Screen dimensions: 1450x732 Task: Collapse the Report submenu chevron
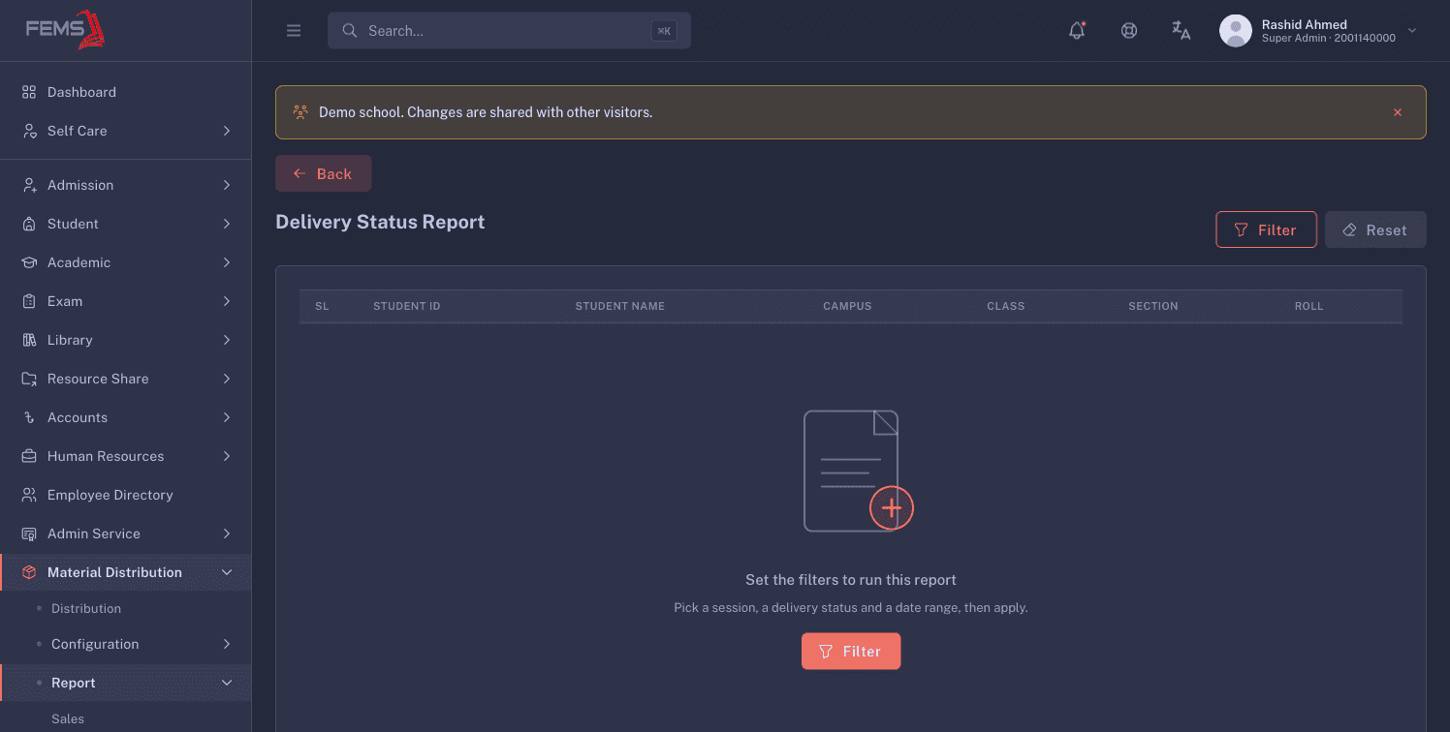pos(227,683)
